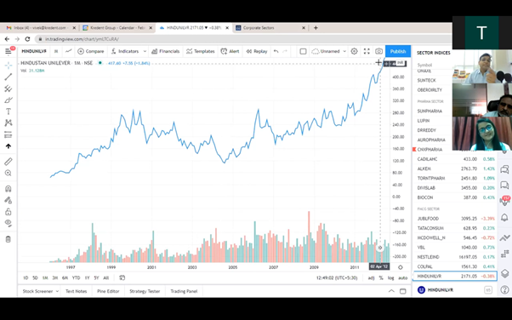Select the Text annotation tool
The image size is (512, 320).
click(9, 111)
